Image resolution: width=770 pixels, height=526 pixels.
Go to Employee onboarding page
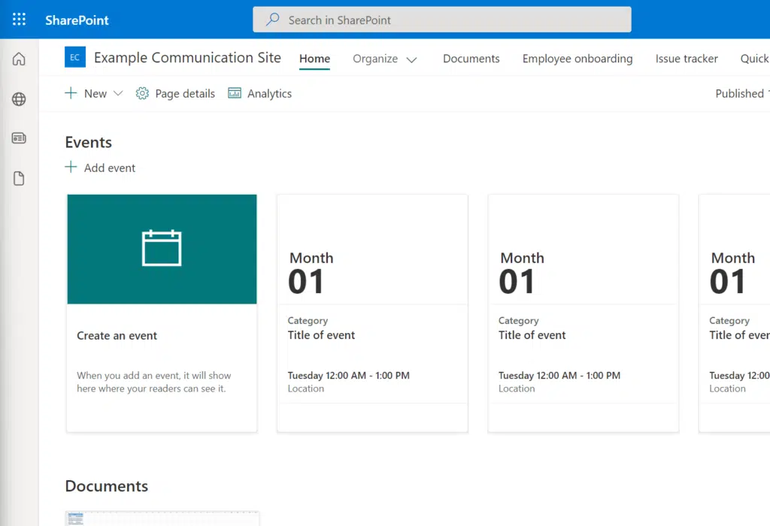[577, 59]
